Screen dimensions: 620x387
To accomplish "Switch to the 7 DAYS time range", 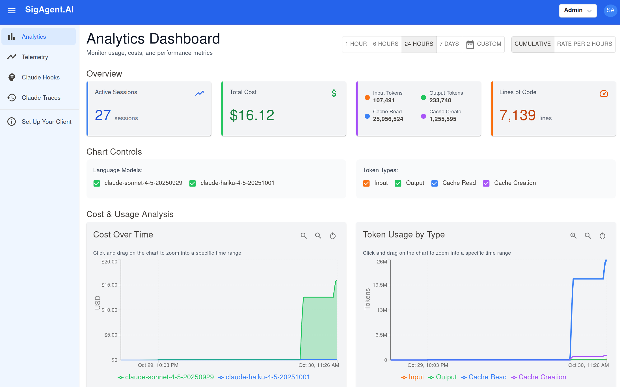I will click(x=449, y=44).
